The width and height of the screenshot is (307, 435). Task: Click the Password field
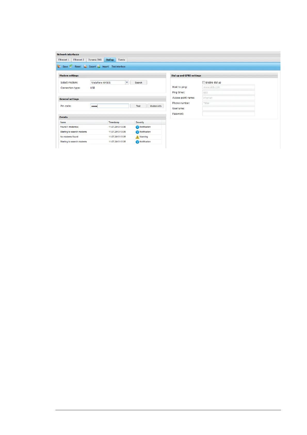coord(228,114)
